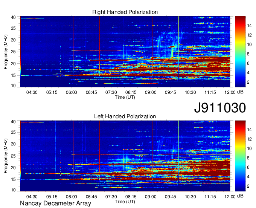
Task: Click "08:15" tick on left-handed time axis
Action: (x=131, y=197)
